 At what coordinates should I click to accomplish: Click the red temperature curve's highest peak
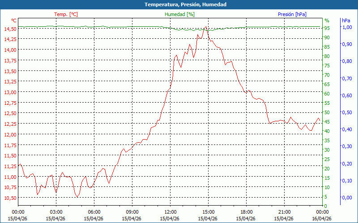[x=205, y=27]
